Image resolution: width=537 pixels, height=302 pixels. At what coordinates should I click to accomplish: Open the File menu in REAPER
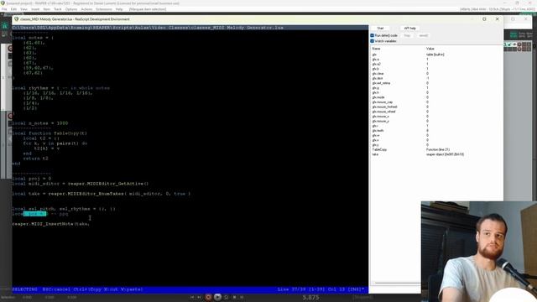[x=4, y=9]
